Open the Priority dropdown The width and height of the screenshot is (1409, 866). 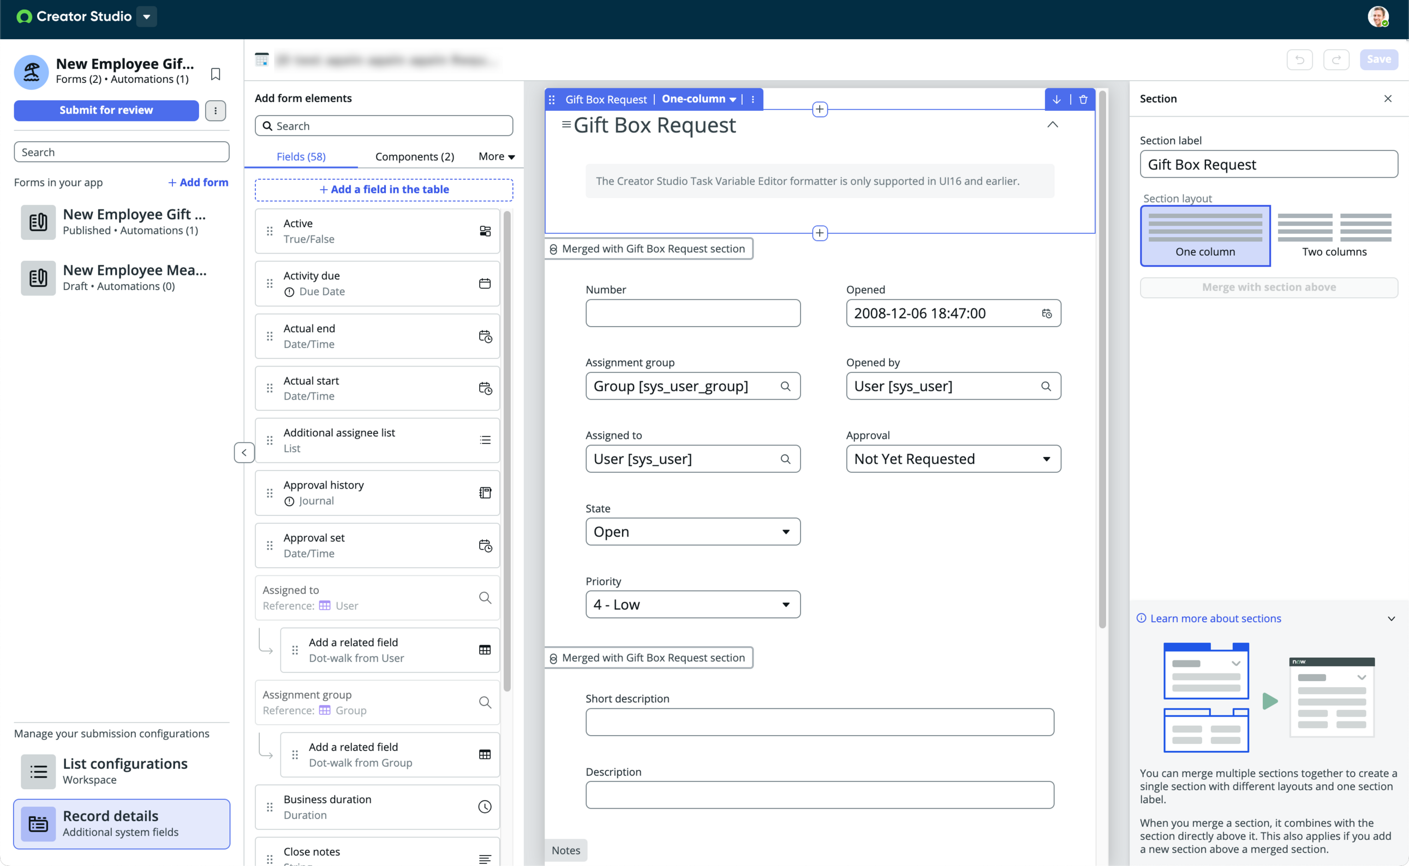tap(692, 604)
